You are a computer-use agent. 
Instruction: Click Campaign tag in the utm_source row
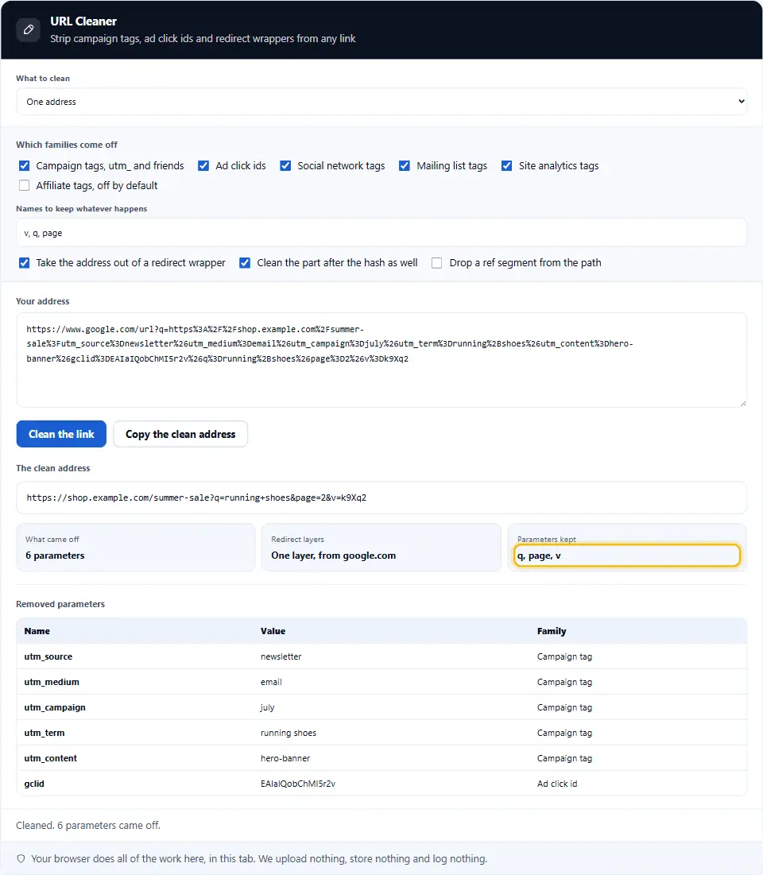564,656
